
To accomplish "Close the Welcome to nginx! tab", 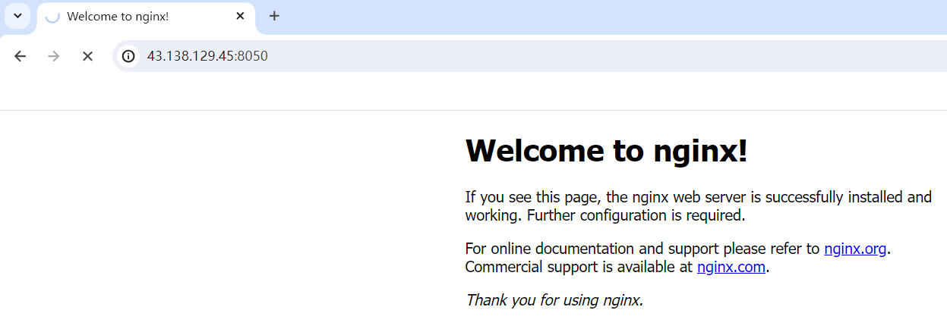I will [x=240, y=16].
